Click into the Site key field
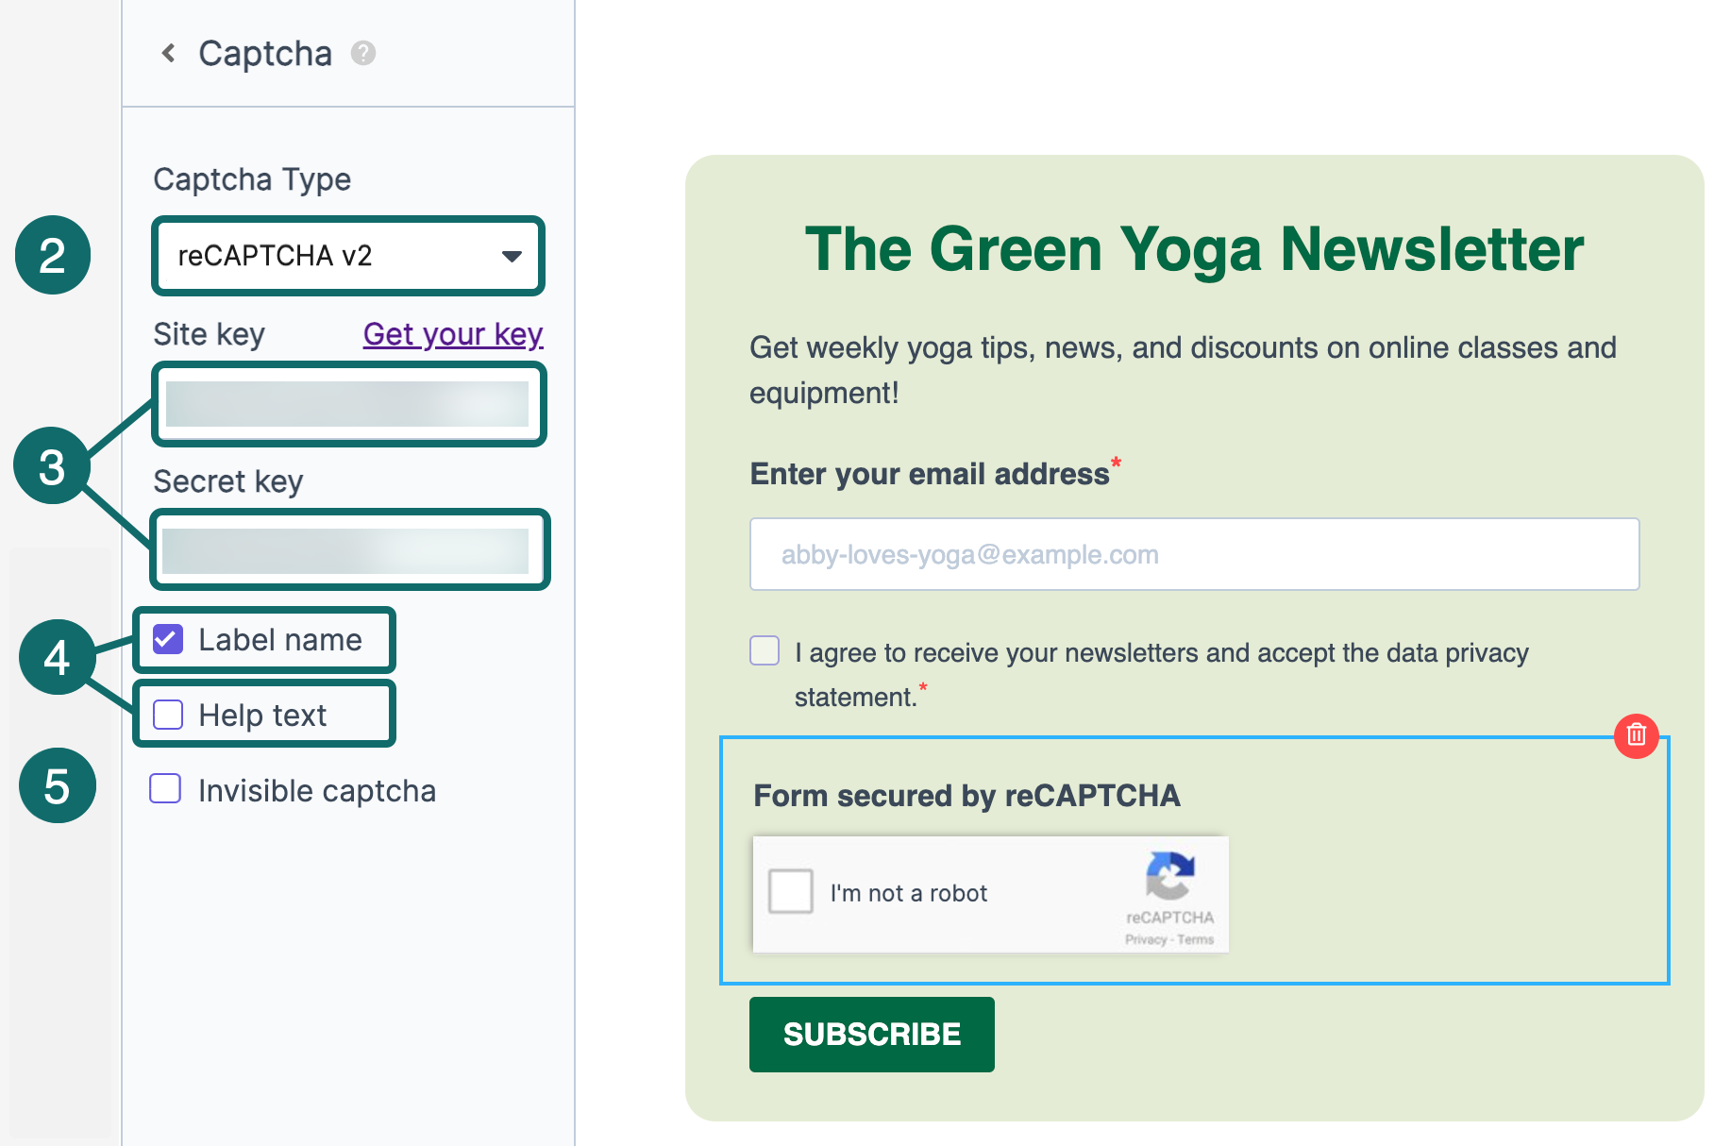 (x=348, y=404)
